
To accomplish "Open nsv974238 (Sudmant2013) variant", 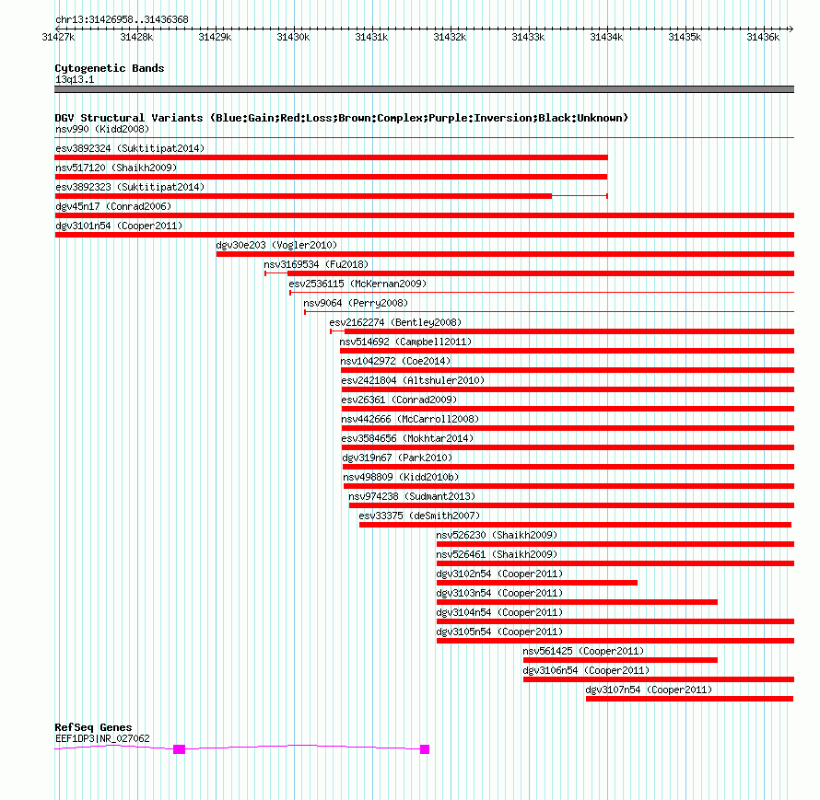I will [412, 496].
